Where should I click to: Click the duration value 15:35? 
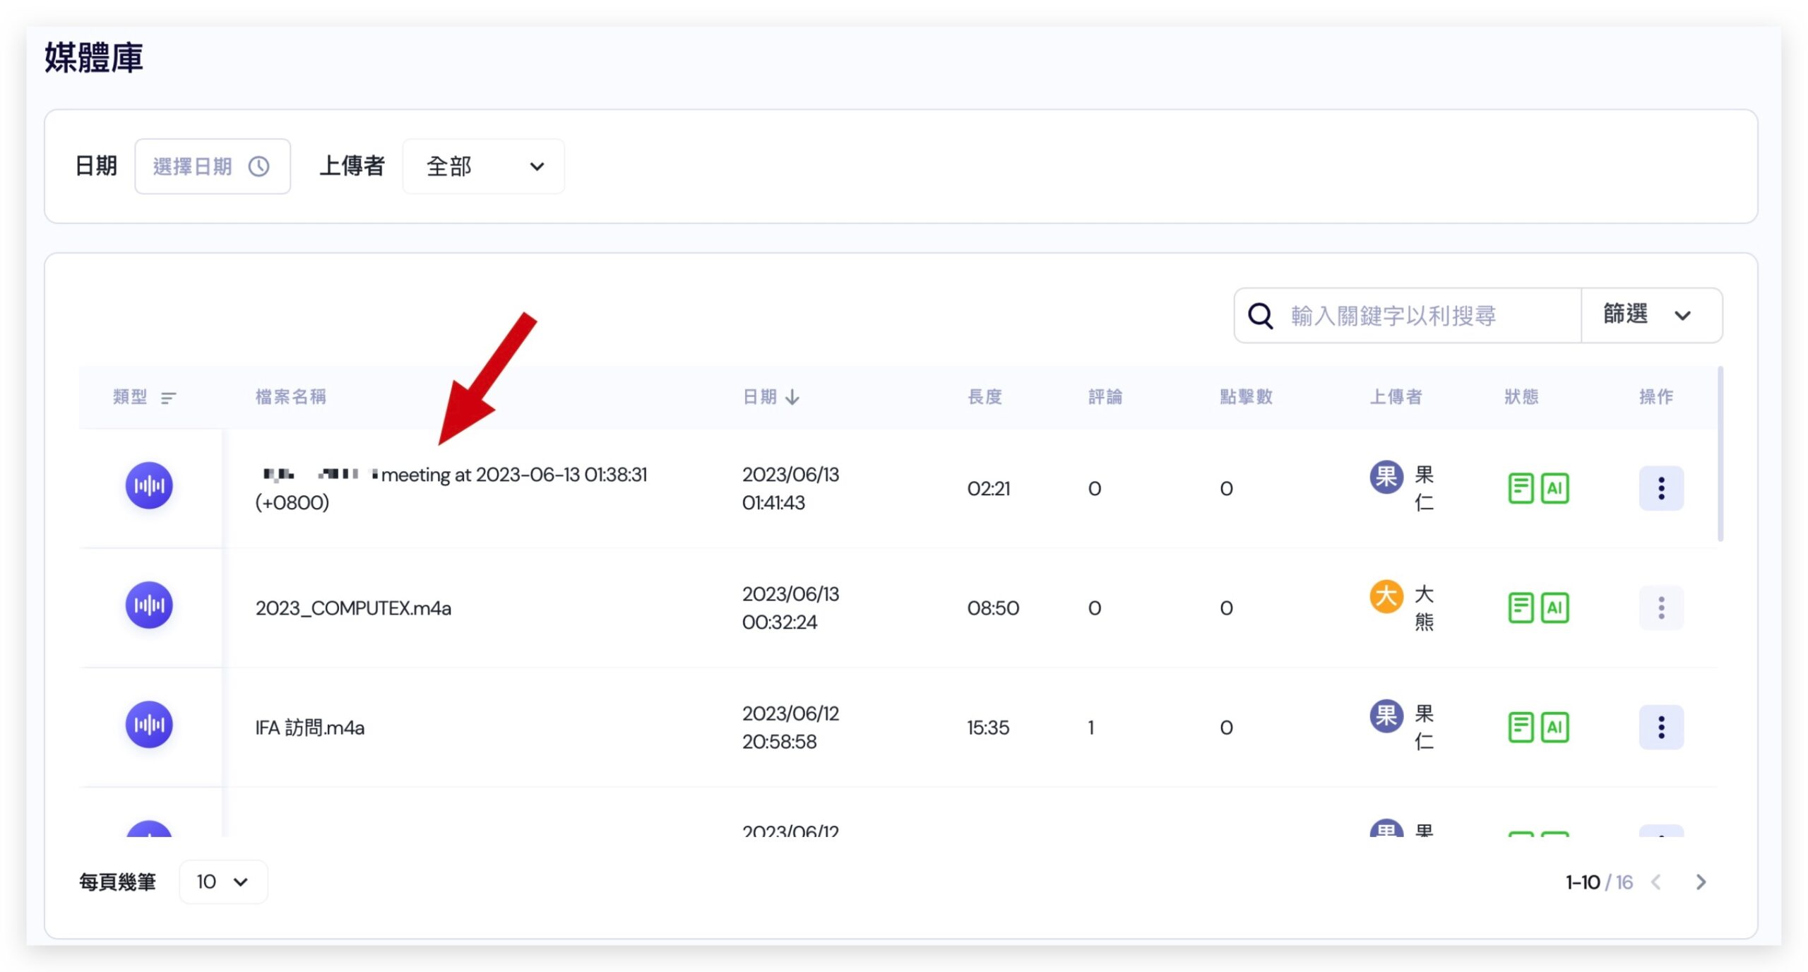(987, 728)
